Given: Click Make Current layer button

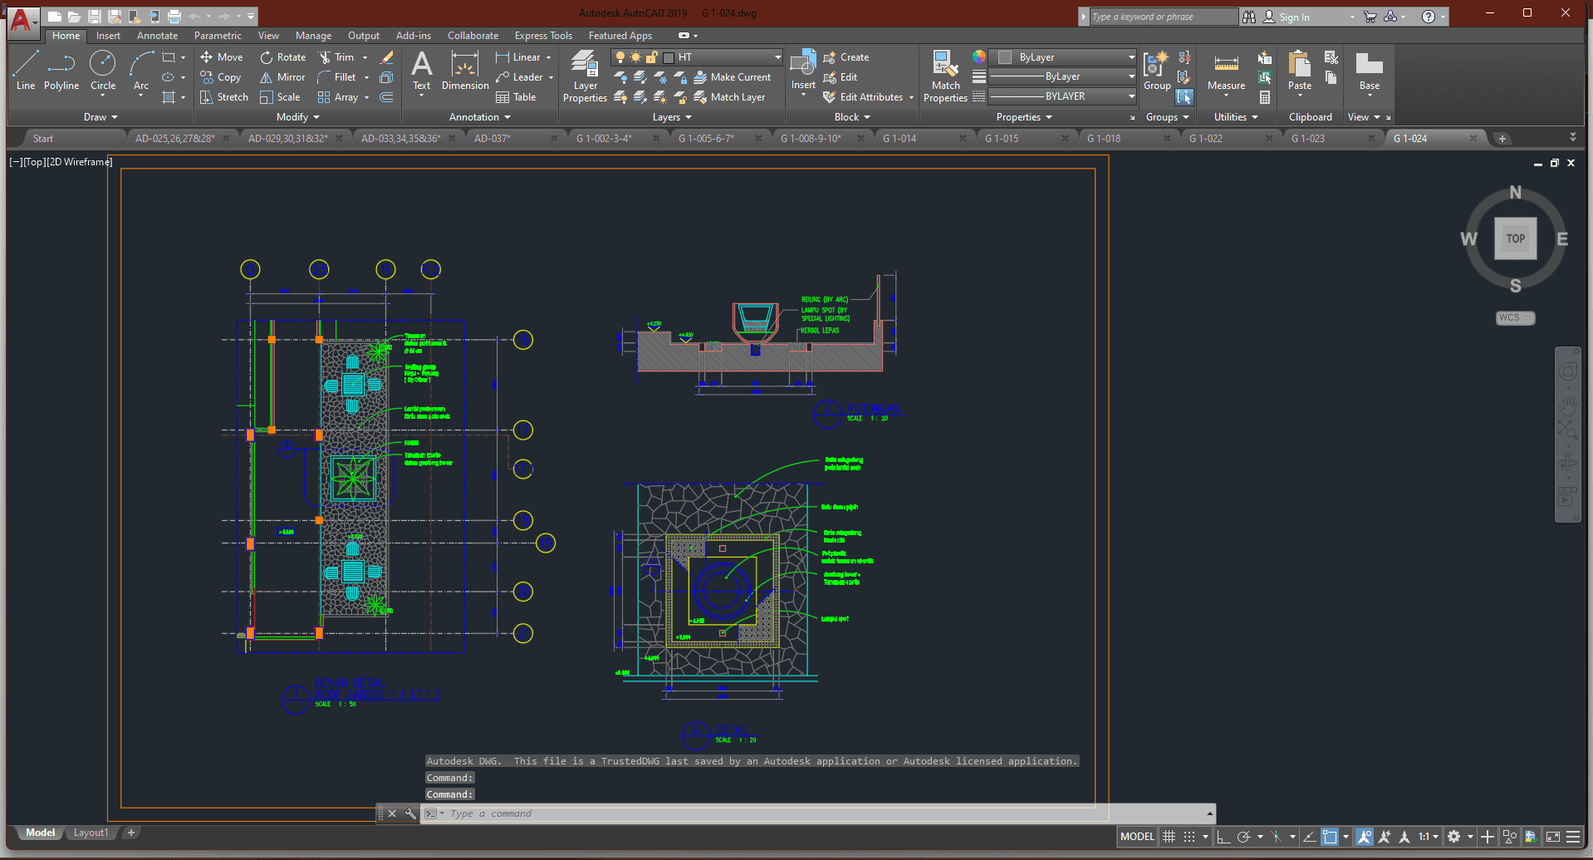Looking at the screenshot, I should (733, 77).
